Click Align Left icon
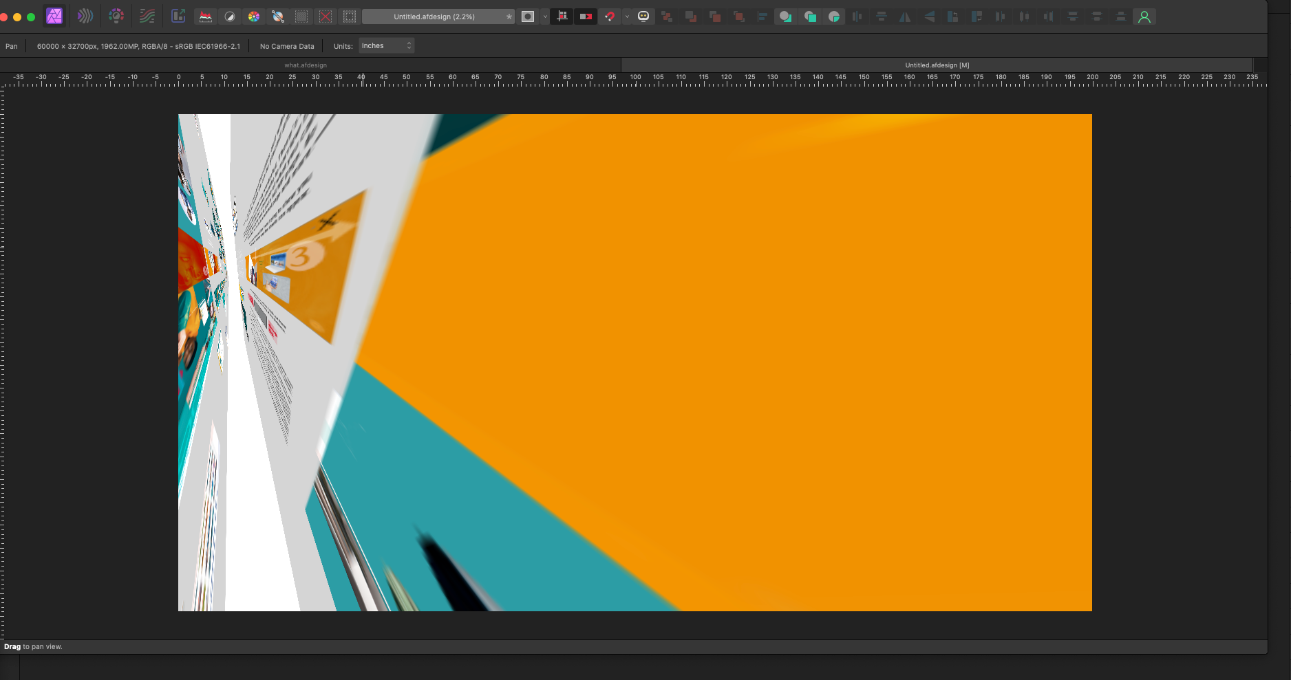The width and height of the screenshot is (1291, 680). click(1001, 17)
